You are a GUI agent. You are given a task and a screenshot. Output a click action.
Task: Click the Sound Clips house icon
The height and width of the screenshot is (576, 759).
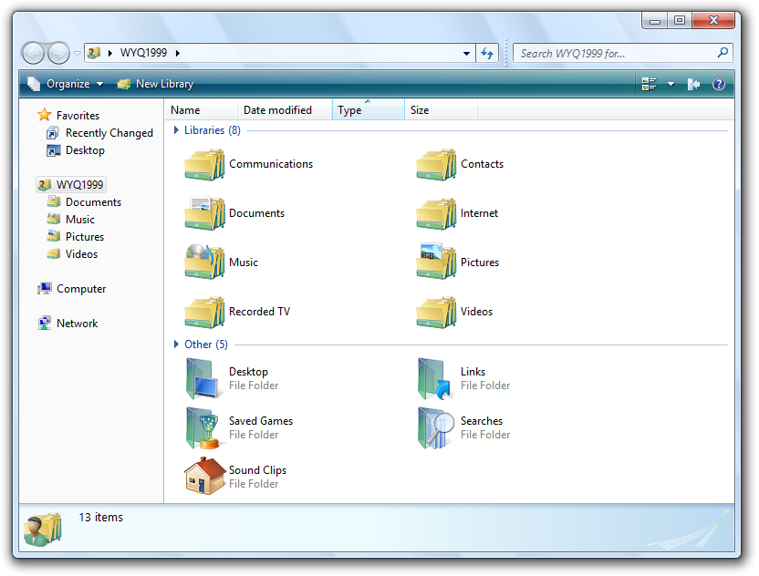(x=204, y=477)
